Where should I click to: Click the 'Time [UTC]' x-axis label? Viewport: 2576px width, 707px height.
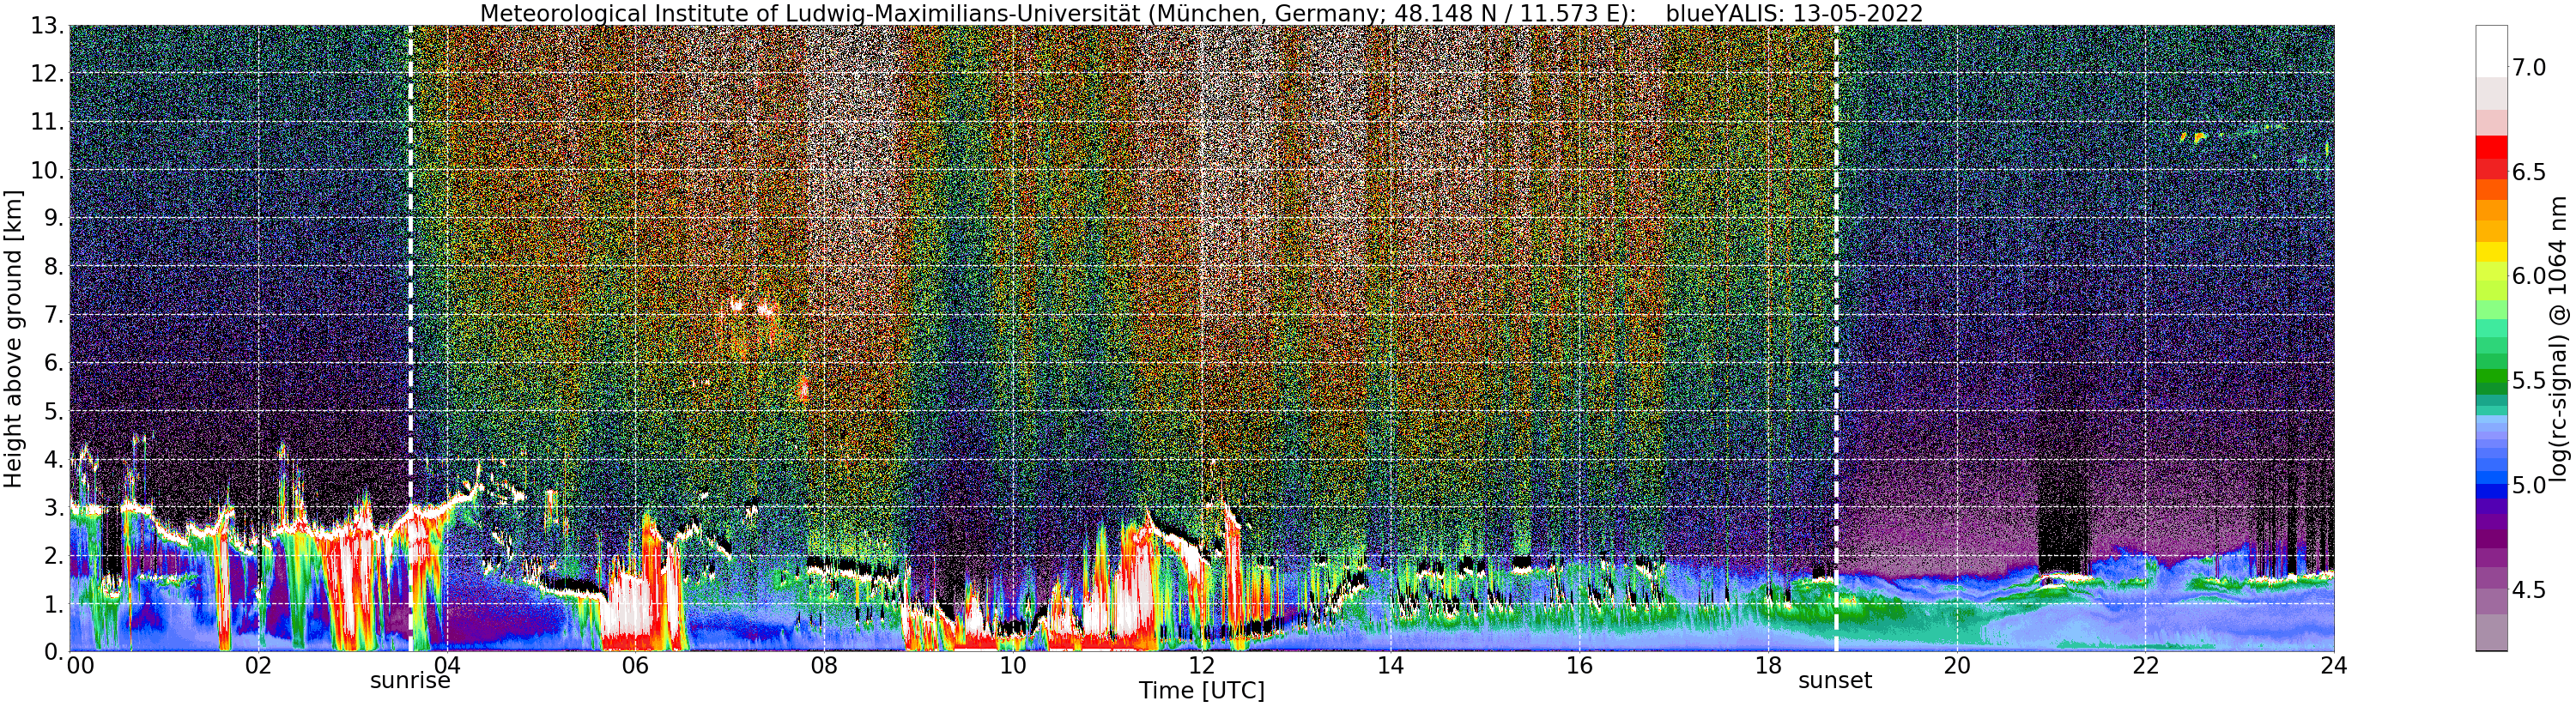tap(1202, 691)
